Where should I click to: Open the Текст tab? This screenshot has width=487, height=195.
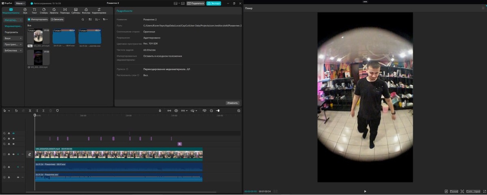(34, 11)
